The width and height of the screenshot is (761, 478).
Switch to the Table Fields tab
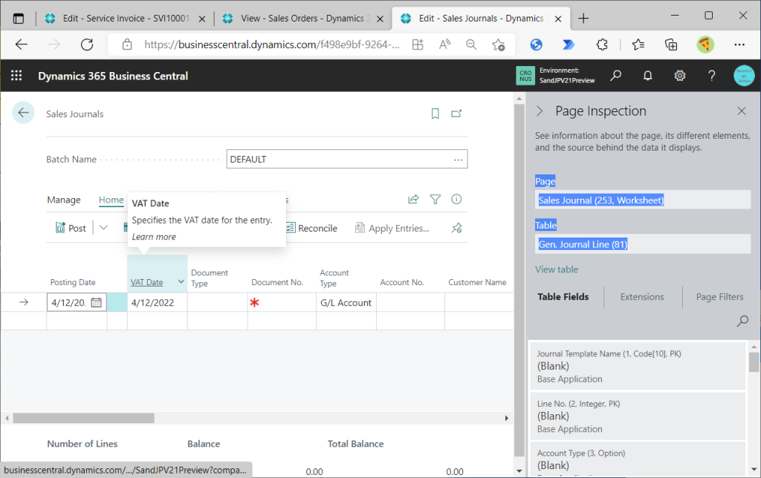[x=563, y=297]
